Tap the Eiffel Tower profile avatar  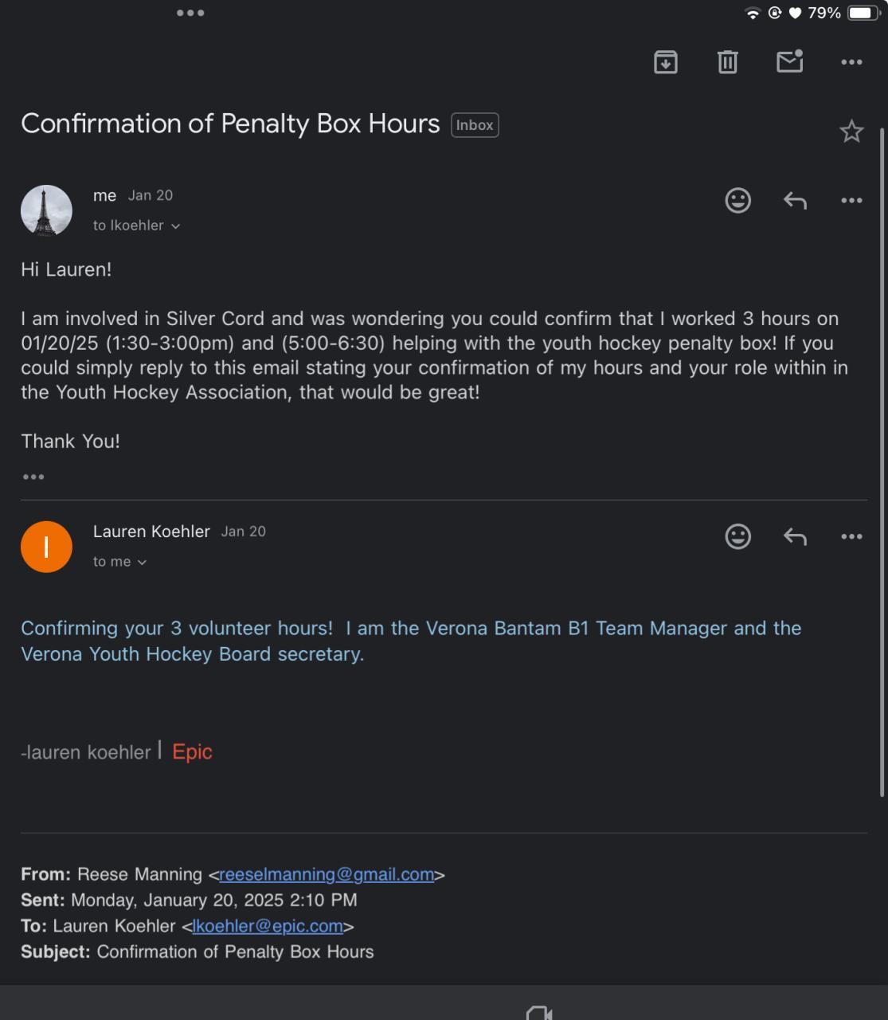(x=46, y=210)
